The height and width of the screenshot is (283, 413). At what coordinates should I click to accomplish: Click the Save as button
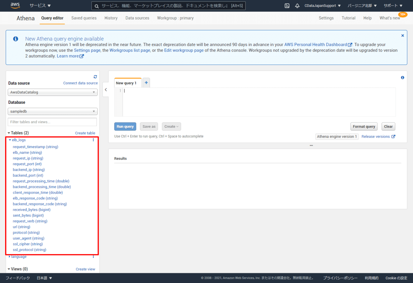pos(149,126)
